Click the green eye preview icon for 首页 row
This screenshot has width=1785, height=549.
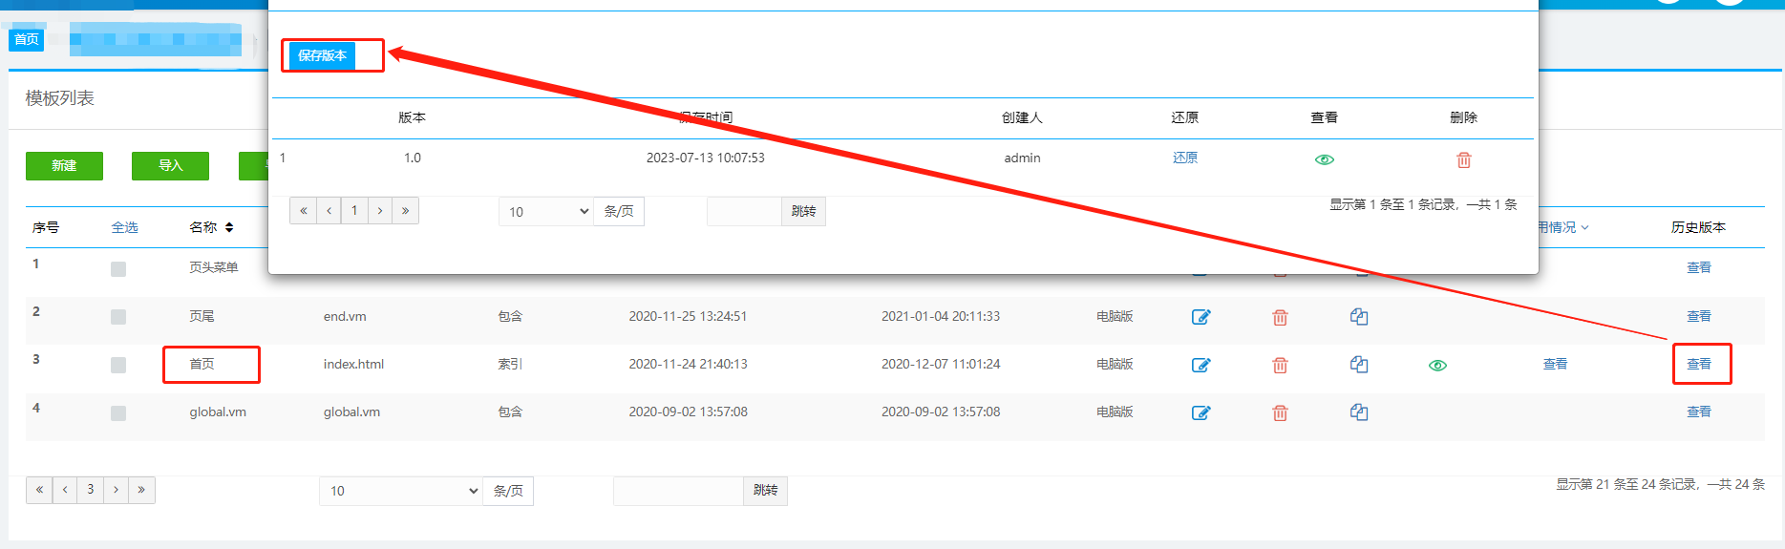(x=1437, y=365)
